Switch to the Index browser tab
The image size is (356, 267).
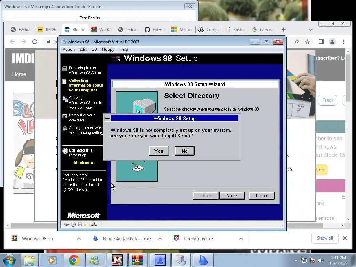pyautogui.click(x=129, y=30)
